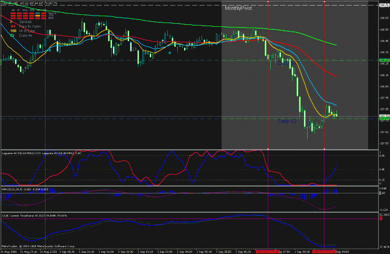This screenshot has width=390, height=254.
Task: Click the 31 Aug 2009 date label
Action: pos(9,252)
